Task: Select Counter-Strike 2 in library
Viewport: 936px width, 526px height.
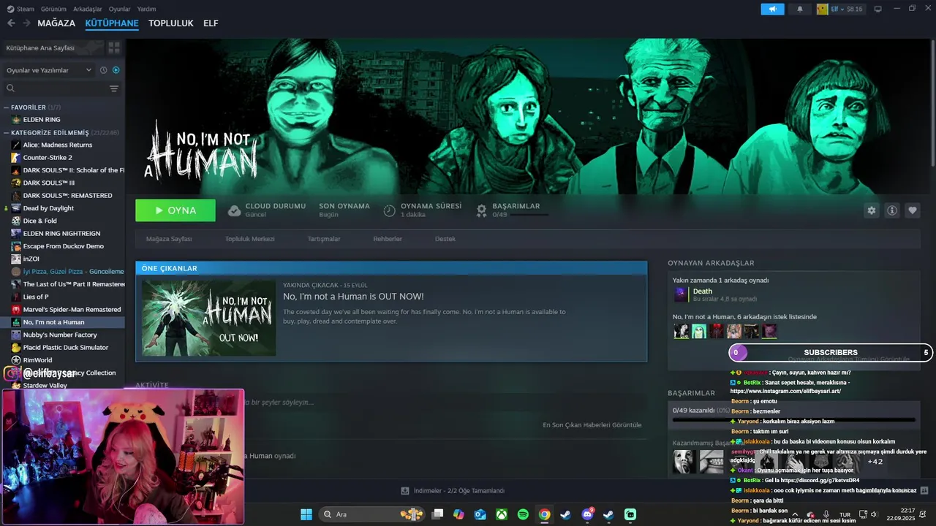Action: [47, 157]
